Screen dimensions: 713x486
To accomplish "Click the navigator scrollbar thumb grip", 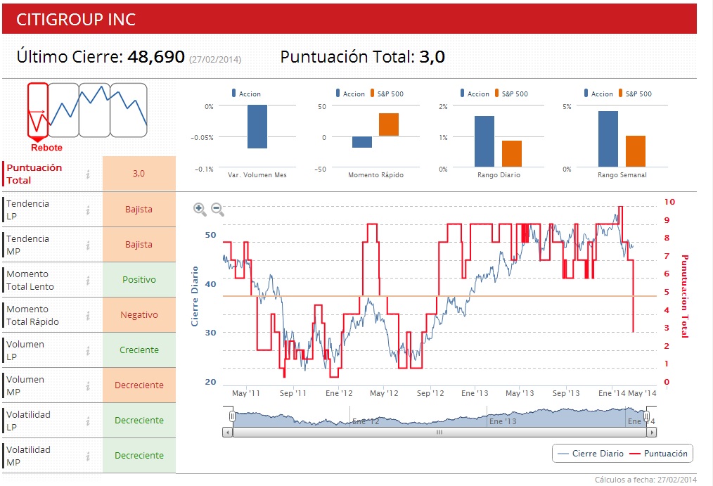I will pos(439,433).
